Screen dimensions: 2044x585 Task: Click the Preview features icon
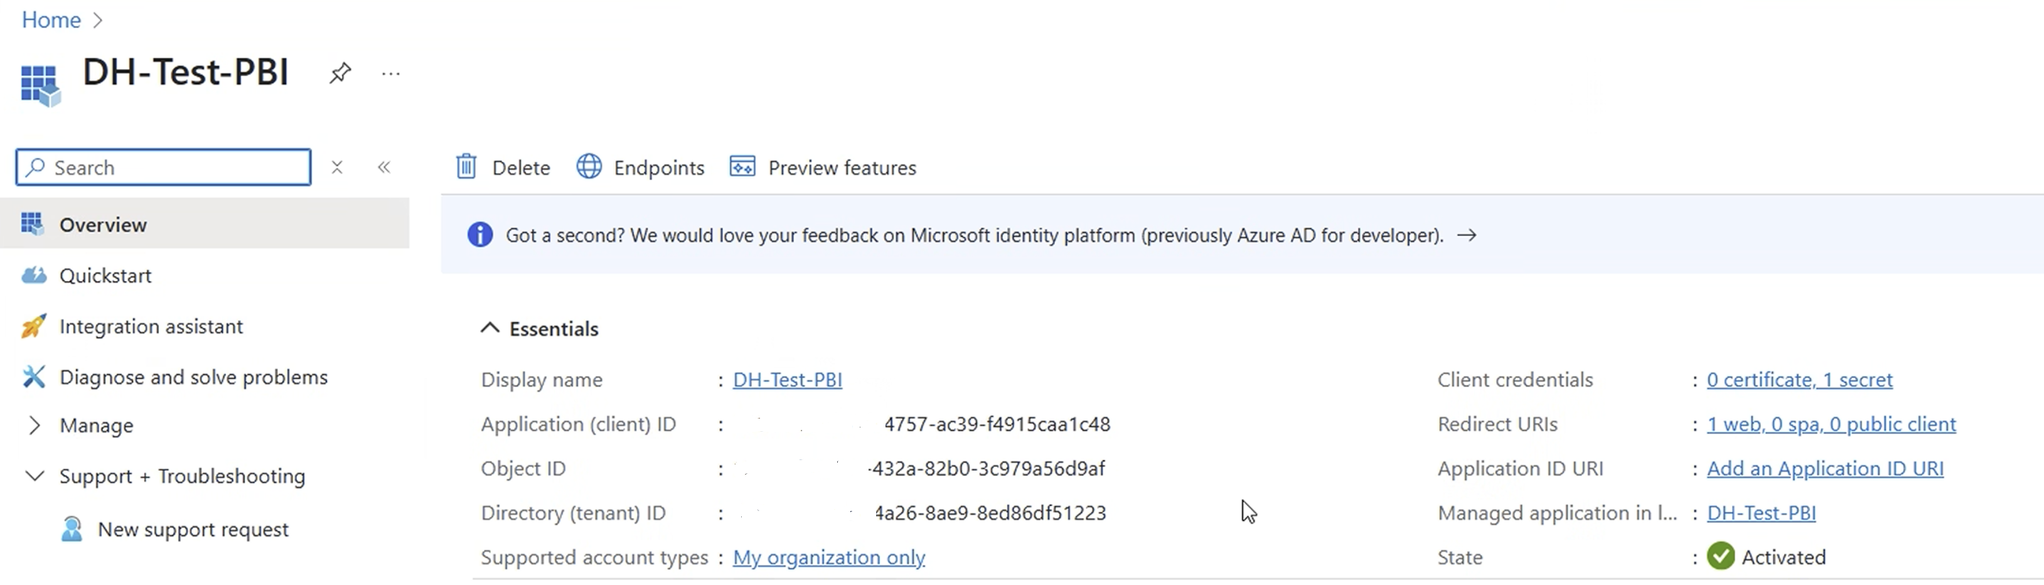click(x=742, y=168)
